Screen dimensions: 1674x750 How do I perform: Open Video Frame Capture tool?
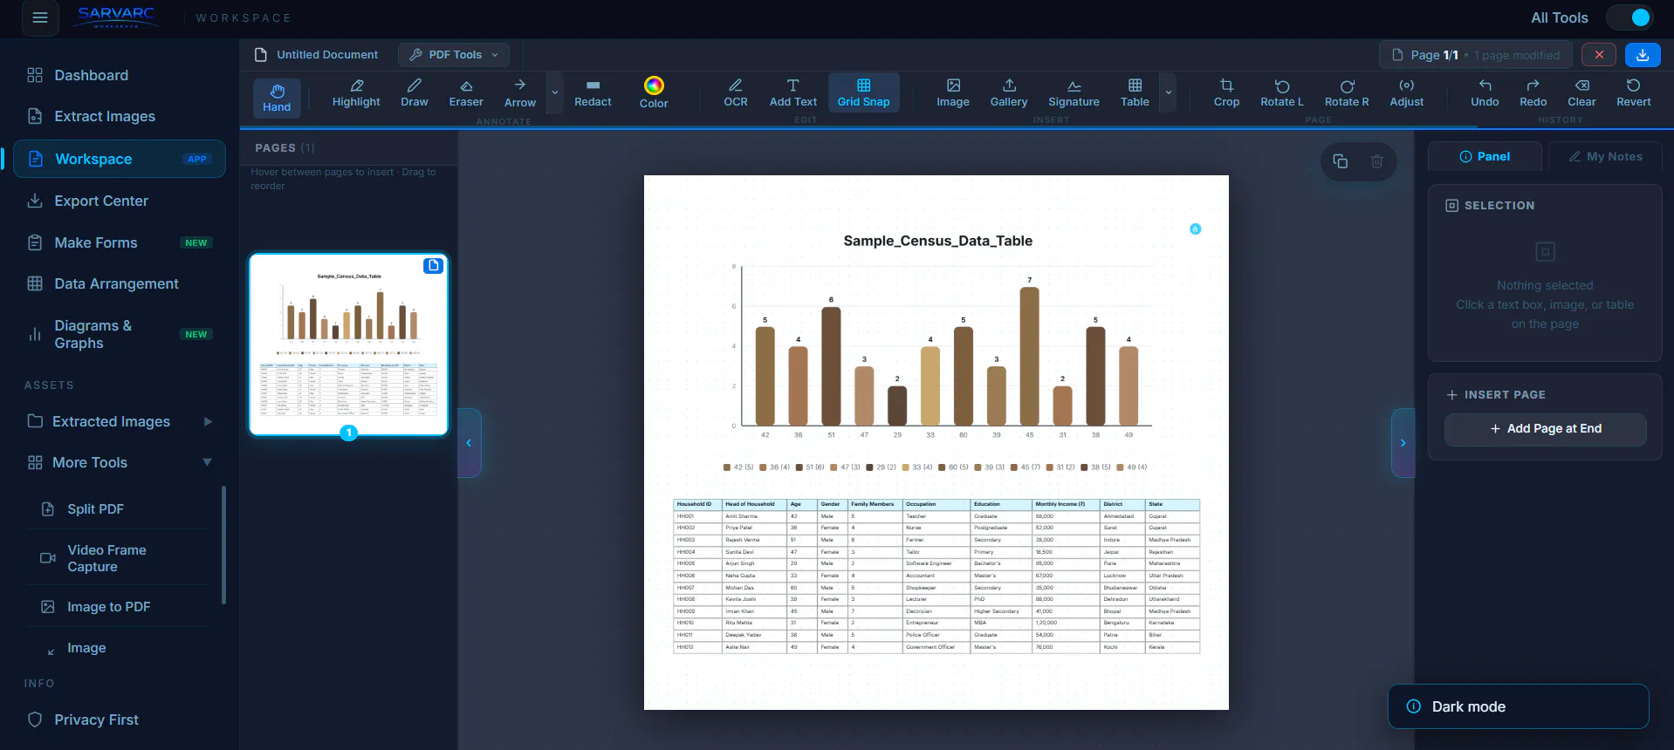coord(125,558)
